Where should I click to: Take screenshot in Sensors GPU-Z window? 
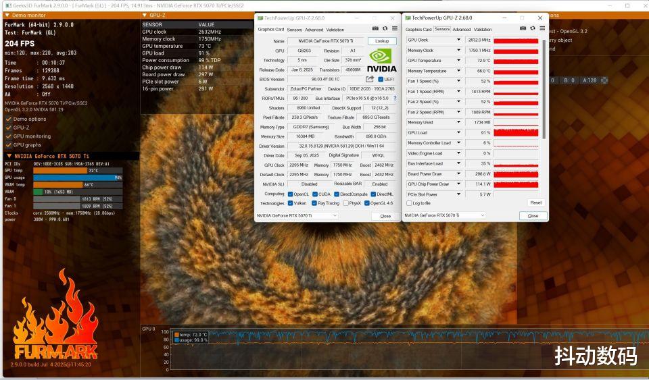(523, 28)
